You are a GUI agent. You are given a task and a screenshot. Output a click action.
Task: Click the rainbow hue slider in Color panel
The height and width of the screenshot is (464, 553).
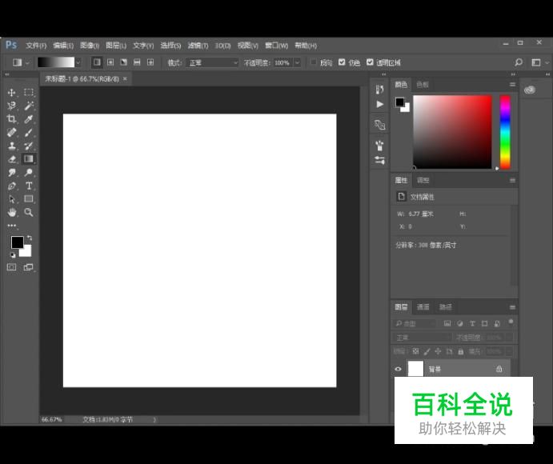[x=505, y=132]
